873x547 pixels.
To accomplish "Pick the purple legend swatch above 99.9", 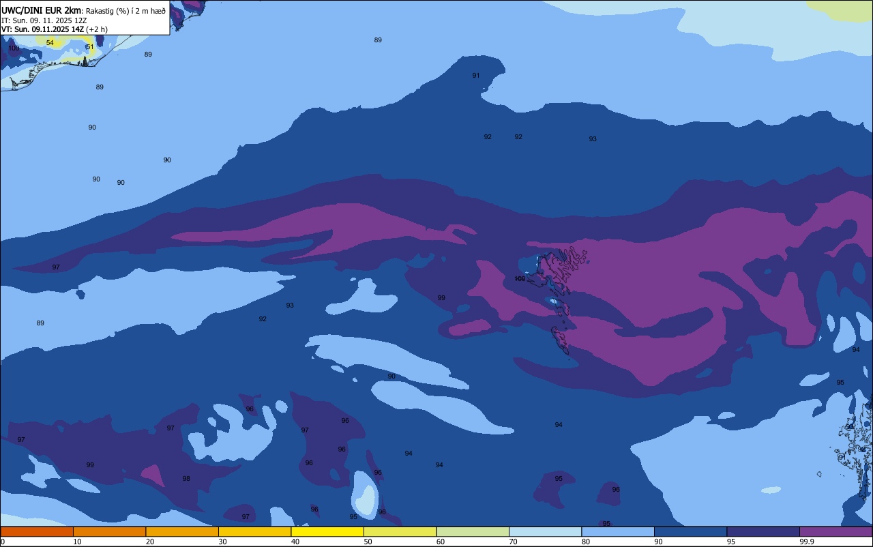I will [835, 531].
